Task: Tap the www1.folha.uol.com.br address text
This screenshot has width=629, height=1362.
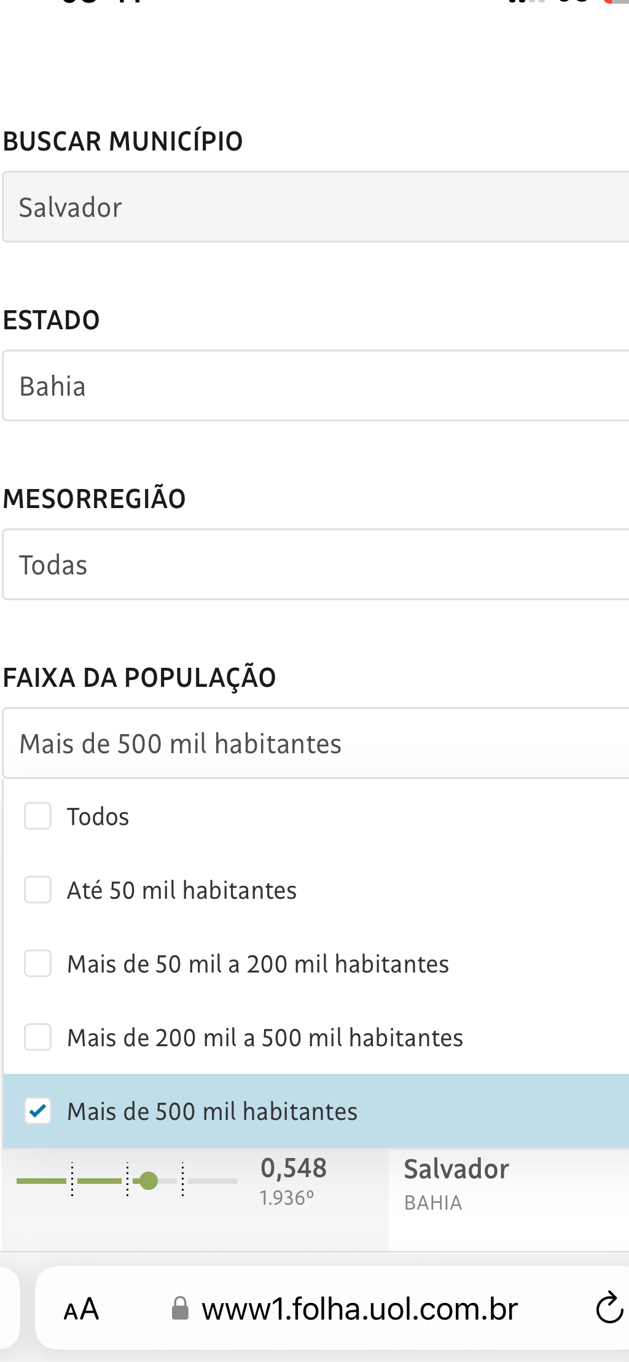Action: pyautogui.click(x=360, y=1309)
